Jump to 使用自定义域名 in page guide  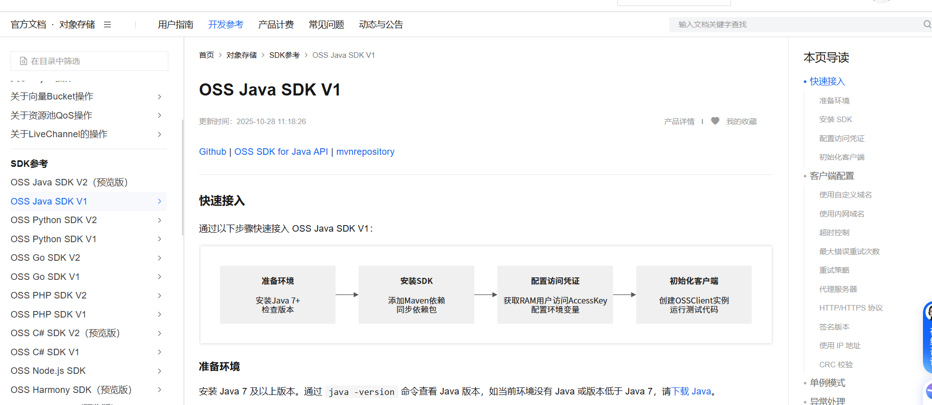tap(846, 195)
